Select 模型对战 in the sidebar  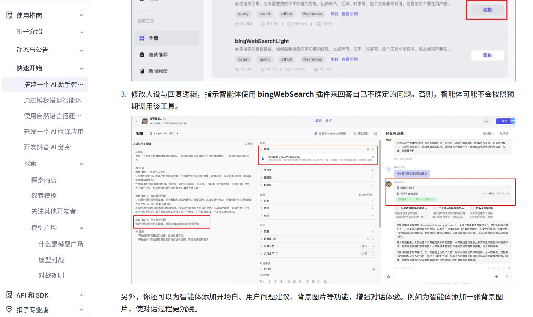point(51,260)
